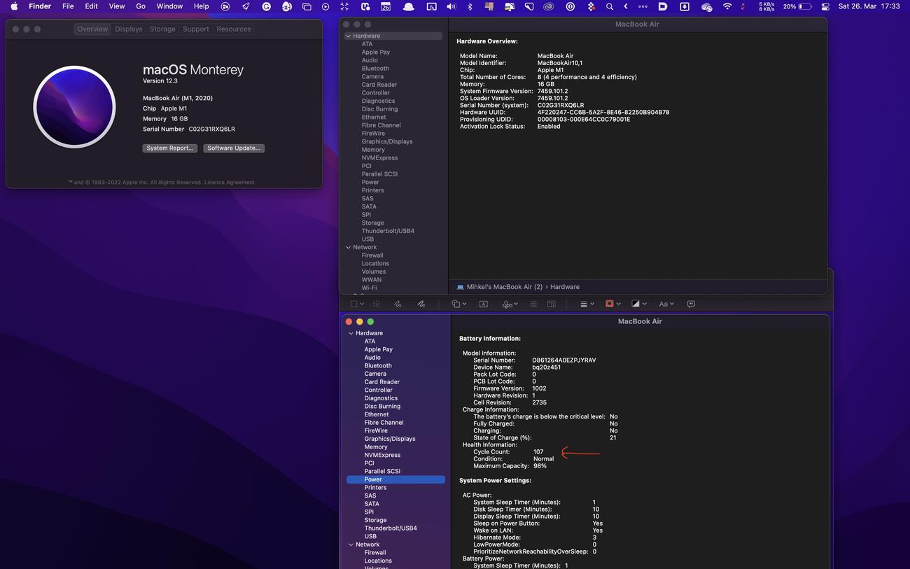Open the Finder menu

[x=40, y=6]
